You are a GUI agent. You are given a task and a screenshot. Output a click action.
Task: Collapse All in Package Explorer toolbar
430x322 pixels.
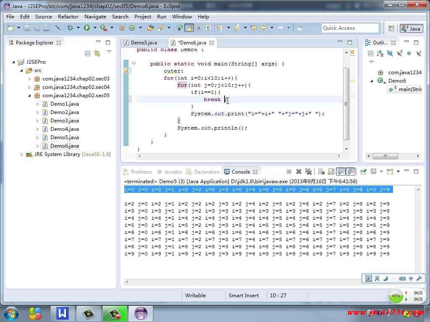[x=87, y=53]
